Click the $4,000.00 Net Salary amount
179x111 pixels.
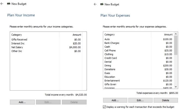tap(75, 47)
